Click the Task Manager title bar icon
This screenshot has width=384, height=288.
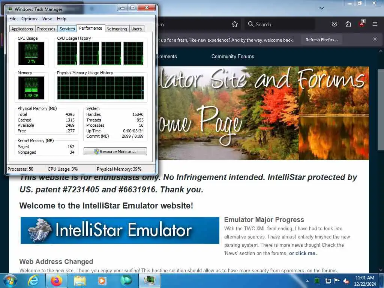(10, 9)
